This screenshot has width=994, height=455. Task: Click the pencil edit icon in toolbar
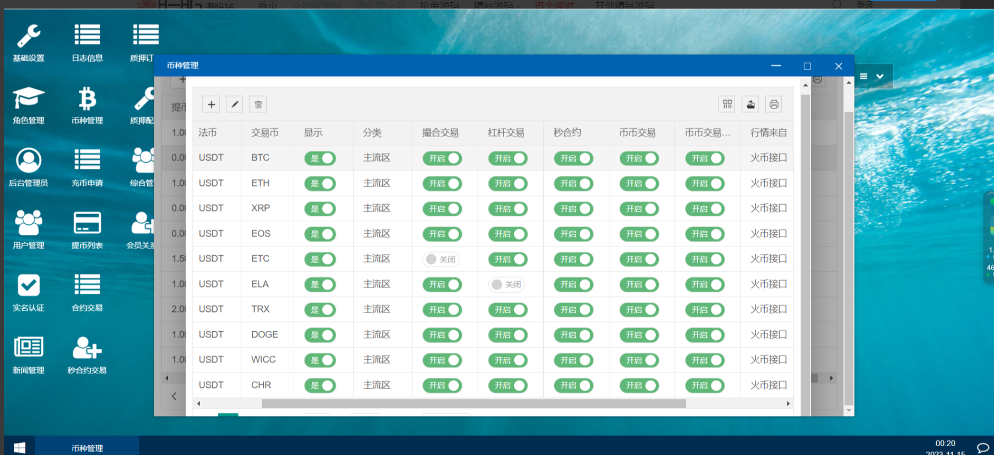pyautogui.click(x=235, y=105)
